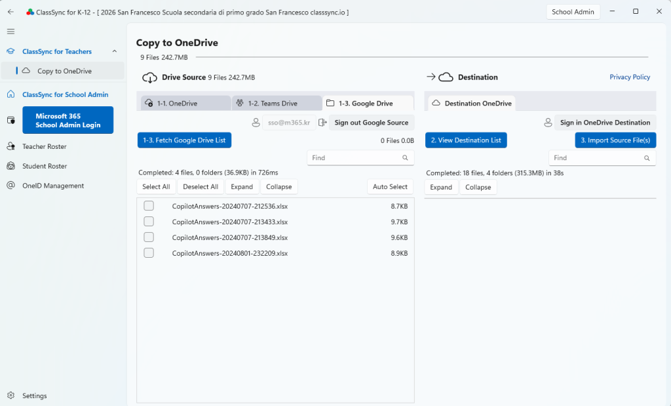Switch to the 1-1. OneDrive tab
The width and height of the screenshot is (671, 406).
point(185,103)
